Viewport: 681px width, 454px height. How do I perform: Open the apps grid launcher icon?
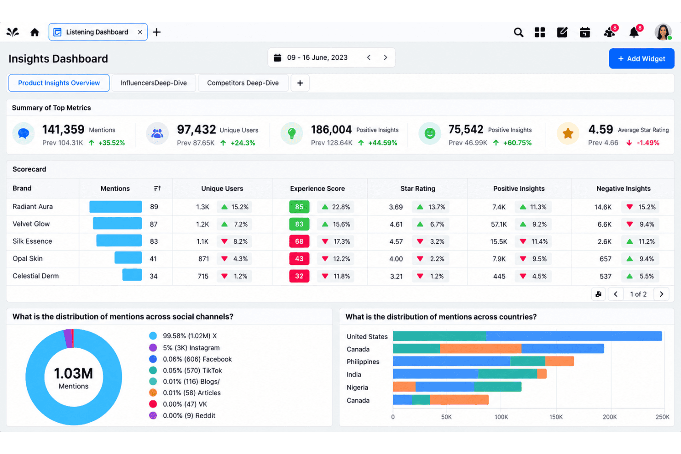[x=540, y=32]
